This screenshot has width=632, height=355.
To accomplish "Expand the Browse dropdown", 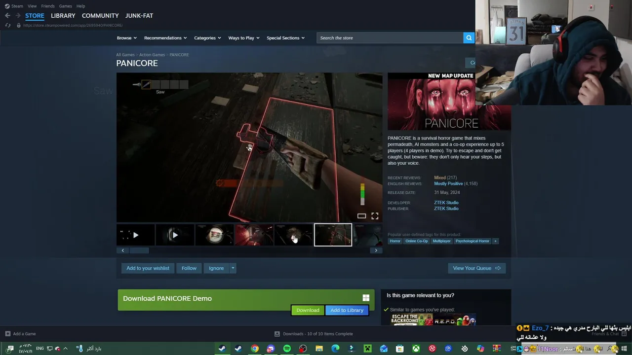I will point(127,38).
